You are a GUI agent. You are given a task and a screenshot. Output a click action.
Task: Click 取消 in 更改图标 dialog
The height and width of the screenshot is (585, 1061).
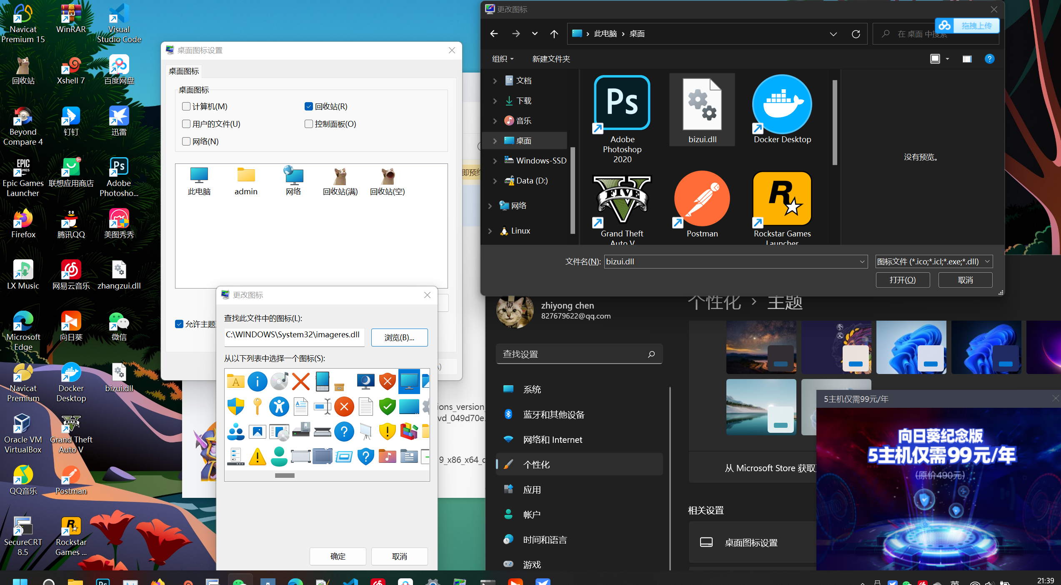pyautogui.click(x=399, y=556)
